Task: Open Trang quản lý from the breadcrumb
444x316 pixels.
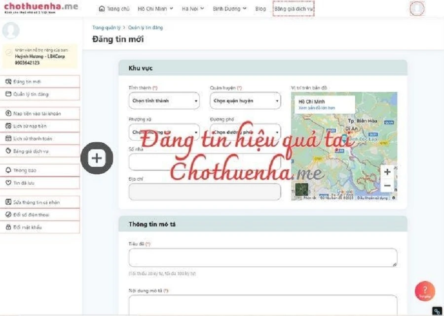Action: (x=104, y=28)
